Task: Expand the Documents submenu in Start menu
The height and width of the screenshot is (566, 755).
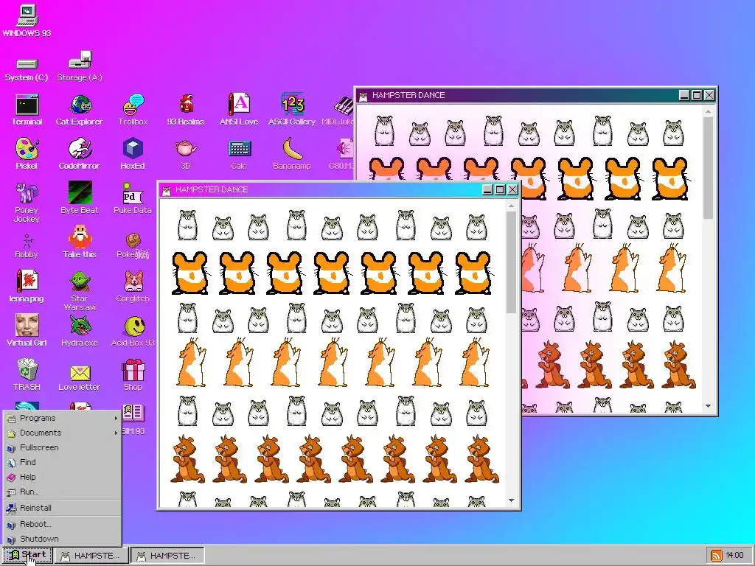Action: coord(62,433)
